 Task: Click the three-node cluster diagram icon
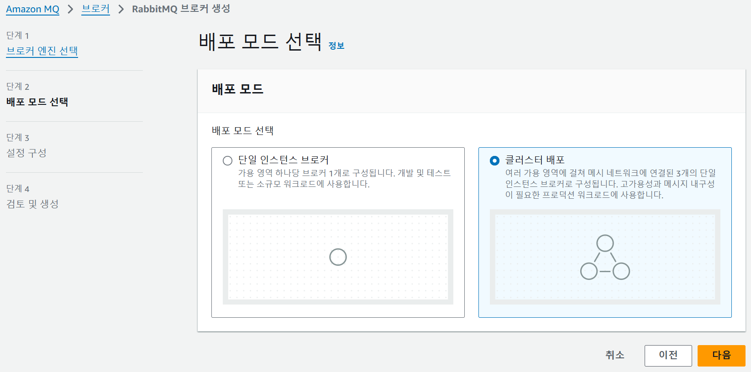[605, 257]
